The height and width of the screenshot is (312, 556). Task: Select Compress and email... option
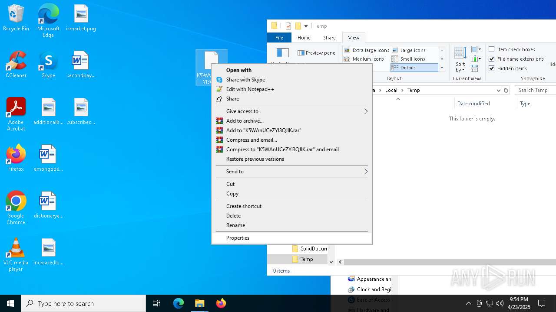291,140
